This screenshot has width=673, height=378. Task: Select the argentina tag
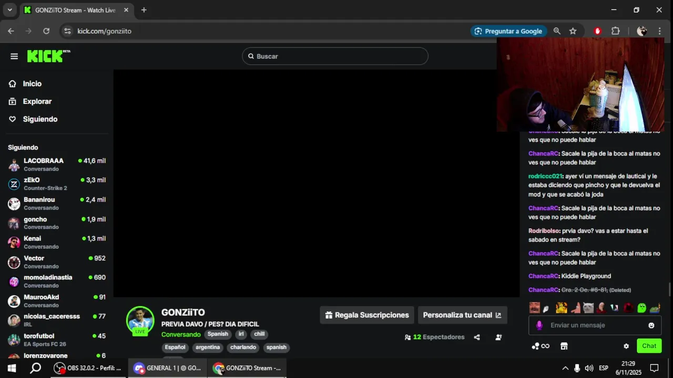208,347
